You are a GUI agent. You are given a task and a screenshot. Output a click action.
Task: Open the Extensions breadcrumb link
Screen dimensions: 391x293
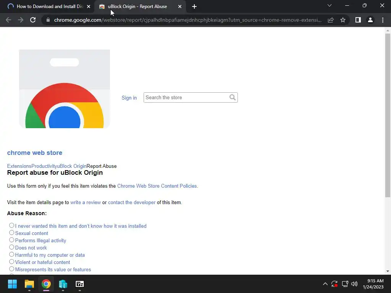19,166
